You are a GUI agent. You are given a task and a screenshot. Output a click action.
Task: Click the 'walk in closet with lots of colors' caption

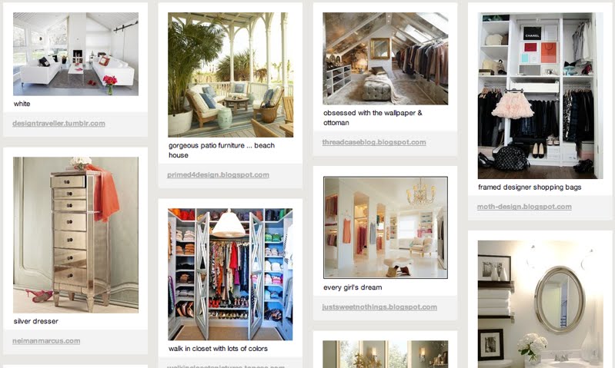click(218, 349)
